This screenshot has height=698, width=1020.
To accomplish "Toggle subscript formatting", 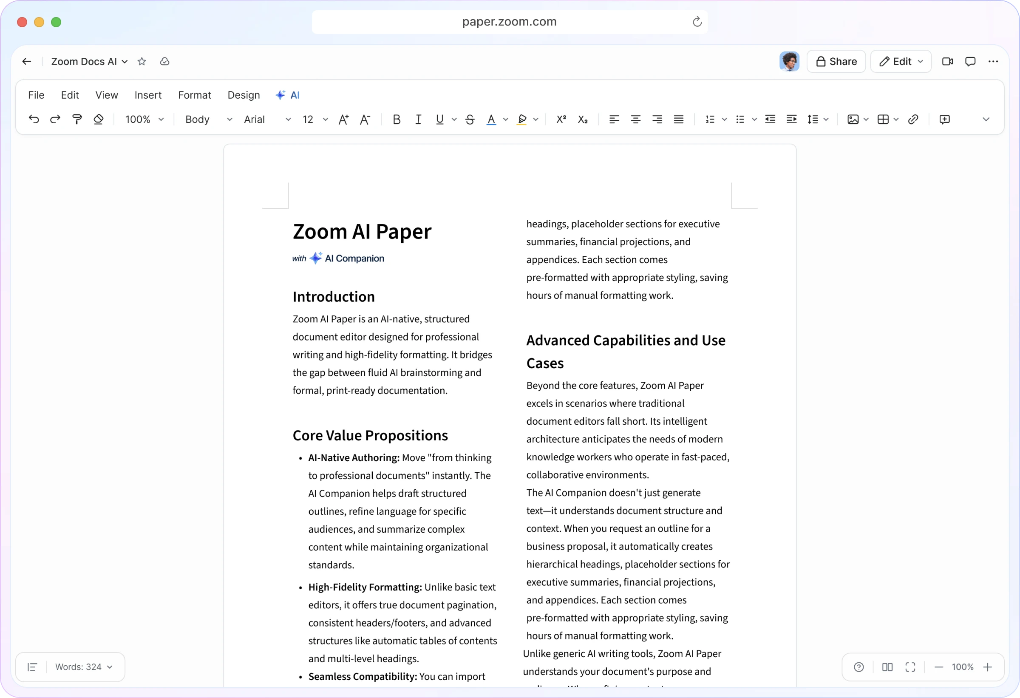I will tap(583, 119).
